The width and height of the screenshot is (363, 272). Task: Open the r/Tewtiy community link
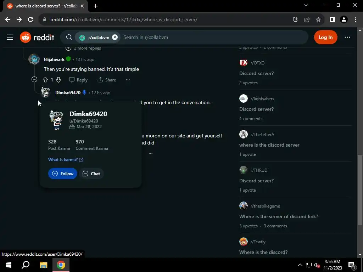[x=258, y=242]
